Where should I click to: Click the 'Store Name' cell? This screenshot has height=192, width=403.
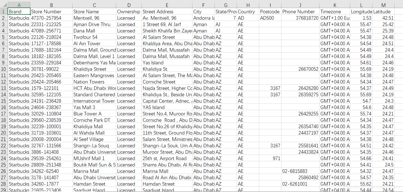(94, 12)
